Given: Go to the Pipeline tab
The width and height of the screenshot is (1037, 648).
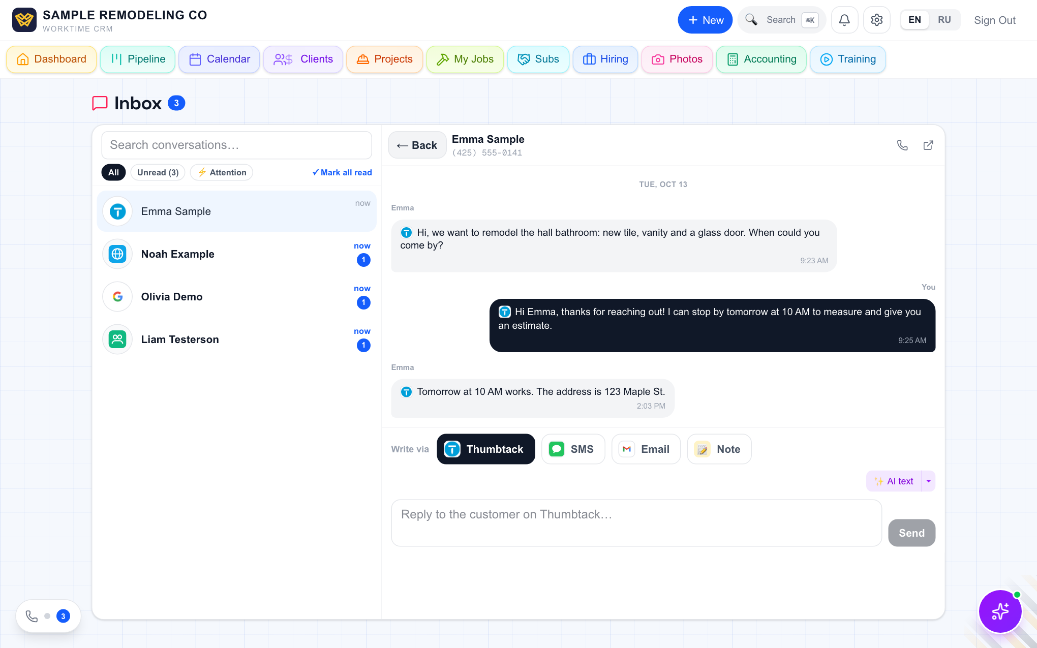Looking at the screenshot, I should click(138, 59).
